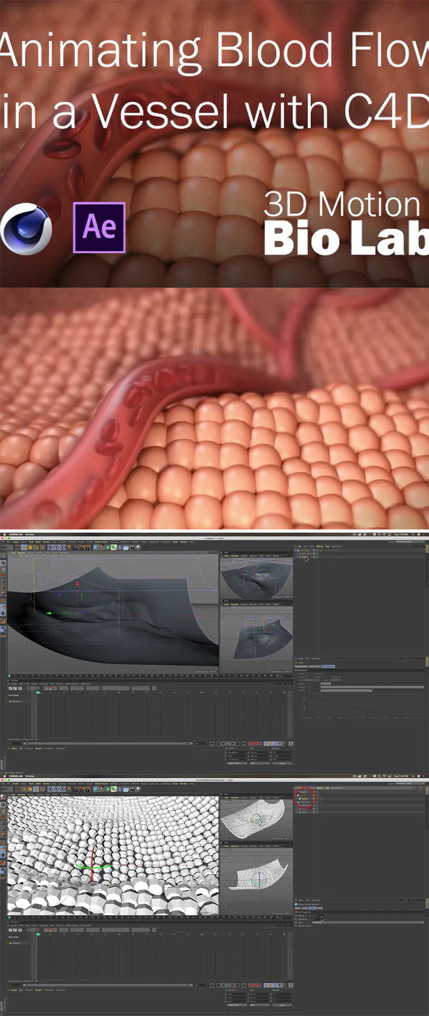The height and width of the screenshot is (1016, 429).
Task: Open Size mode dropdown in upper Coordinate Manager
Action: [259, 763]
